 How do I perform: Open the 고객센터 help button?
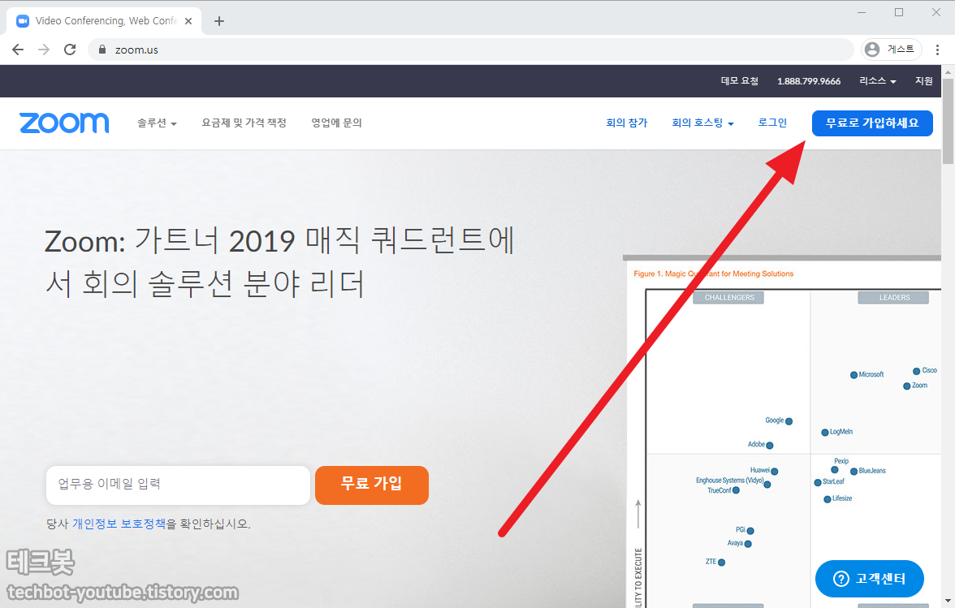(869, 579)
